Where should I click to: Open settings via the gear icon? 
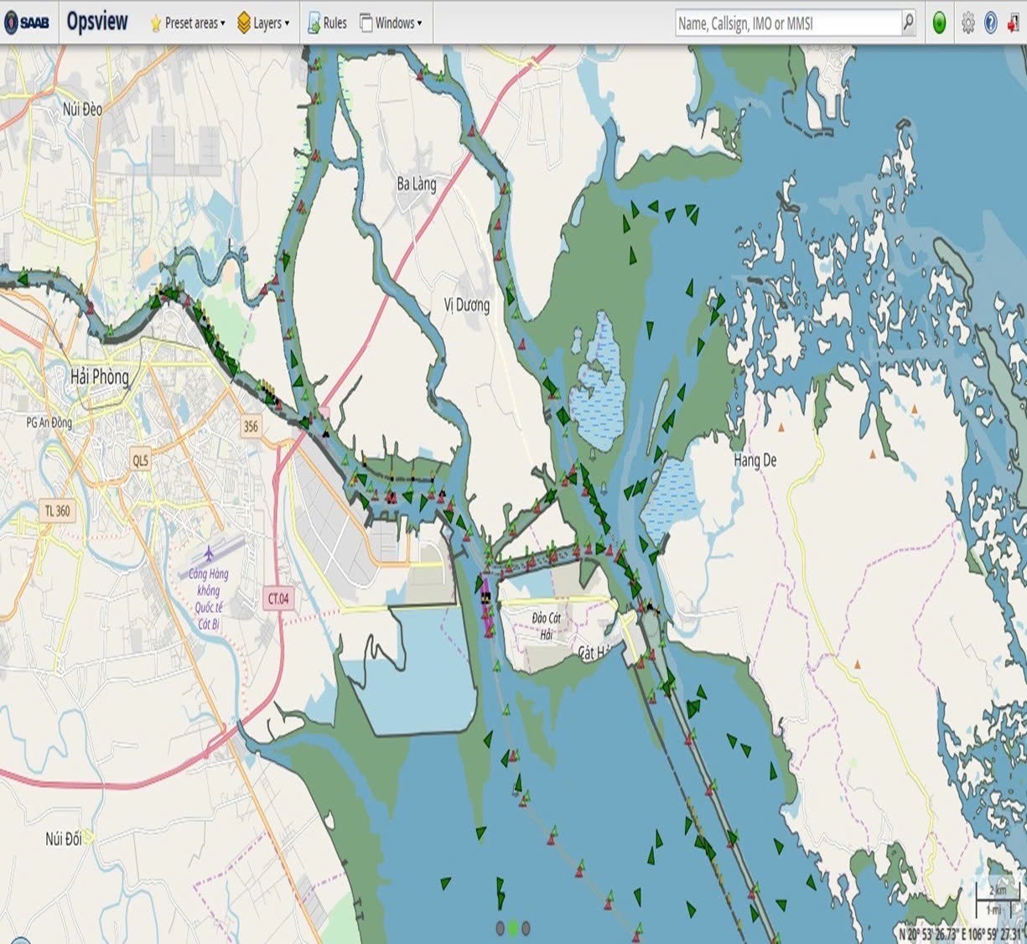pos(967,23)
